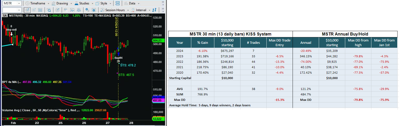Click the grid table icon

[x=40, y=10]
